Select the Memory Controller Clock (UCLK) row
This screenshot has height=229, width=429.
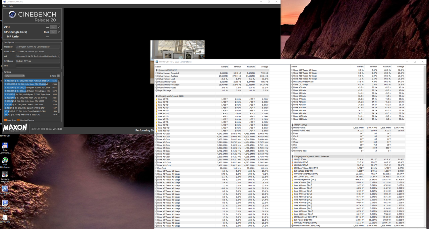tap(348, 226)
